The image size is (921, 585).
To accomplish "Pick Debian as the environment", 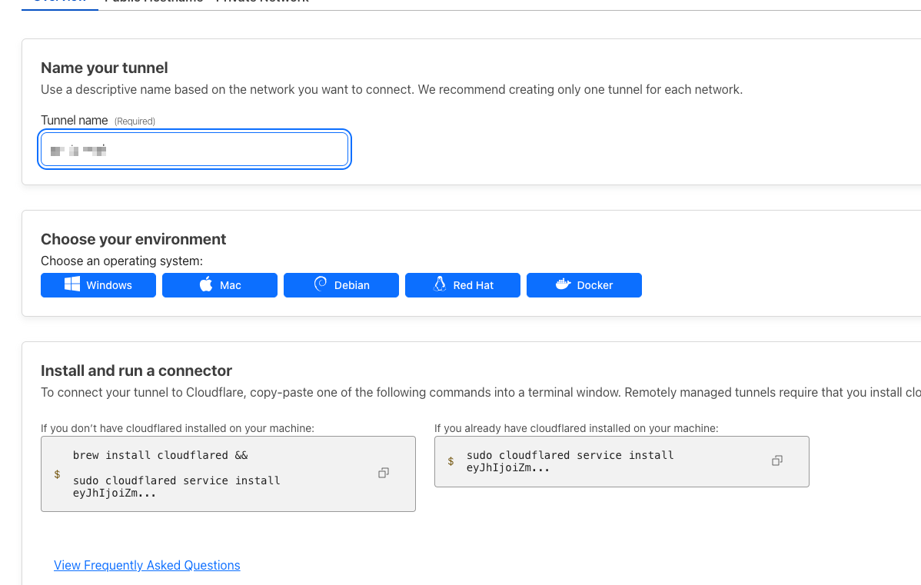I will click(341, 285).
